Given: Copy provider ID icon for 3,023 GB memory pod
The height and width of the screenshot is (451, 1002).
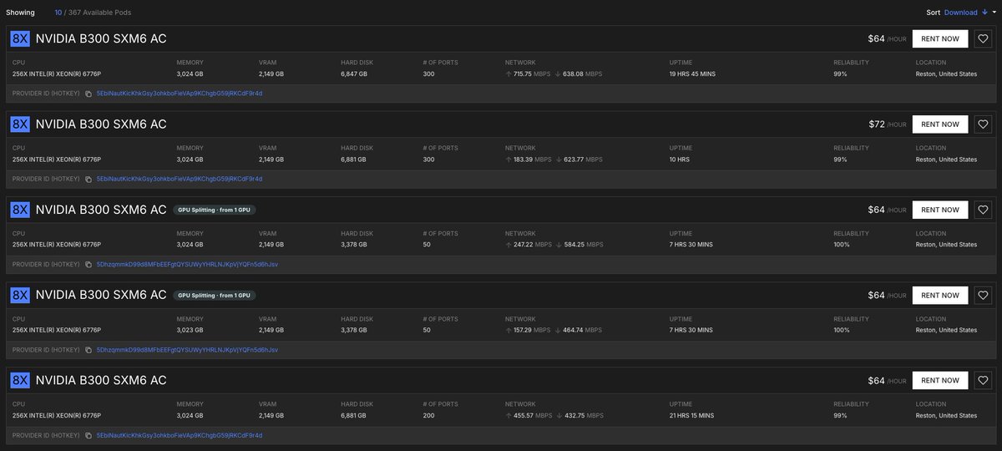Looking at the screenshot, I should [x=89, y=349].
